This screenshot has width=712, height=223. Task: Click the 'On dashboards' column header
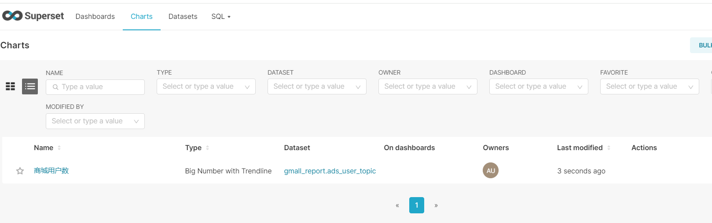coord(409,148)
